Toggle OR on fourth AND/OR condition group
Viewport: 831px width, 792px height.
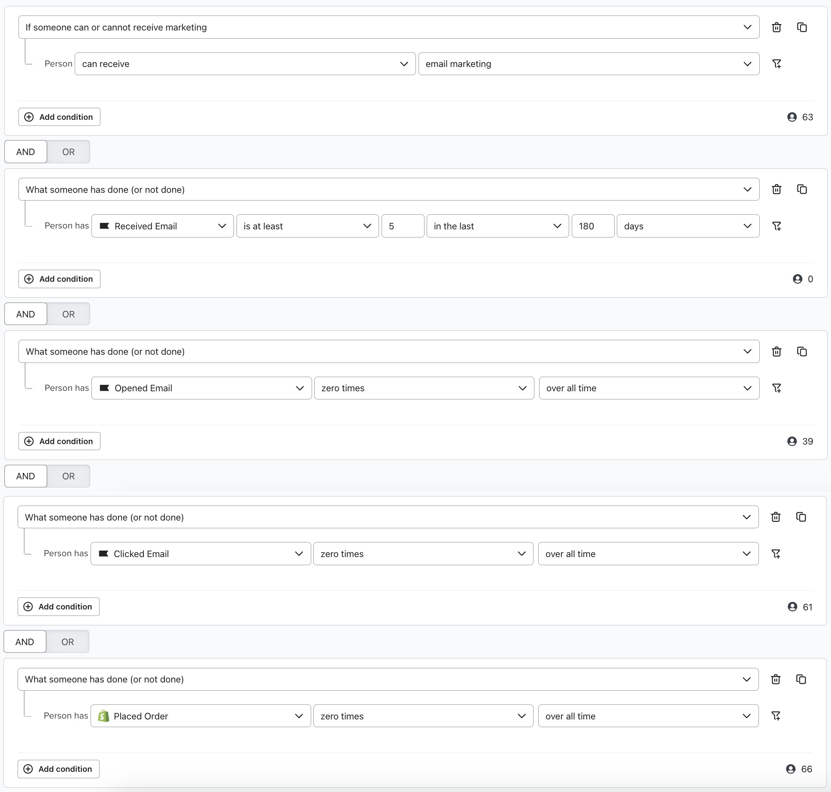coord(67,641)
